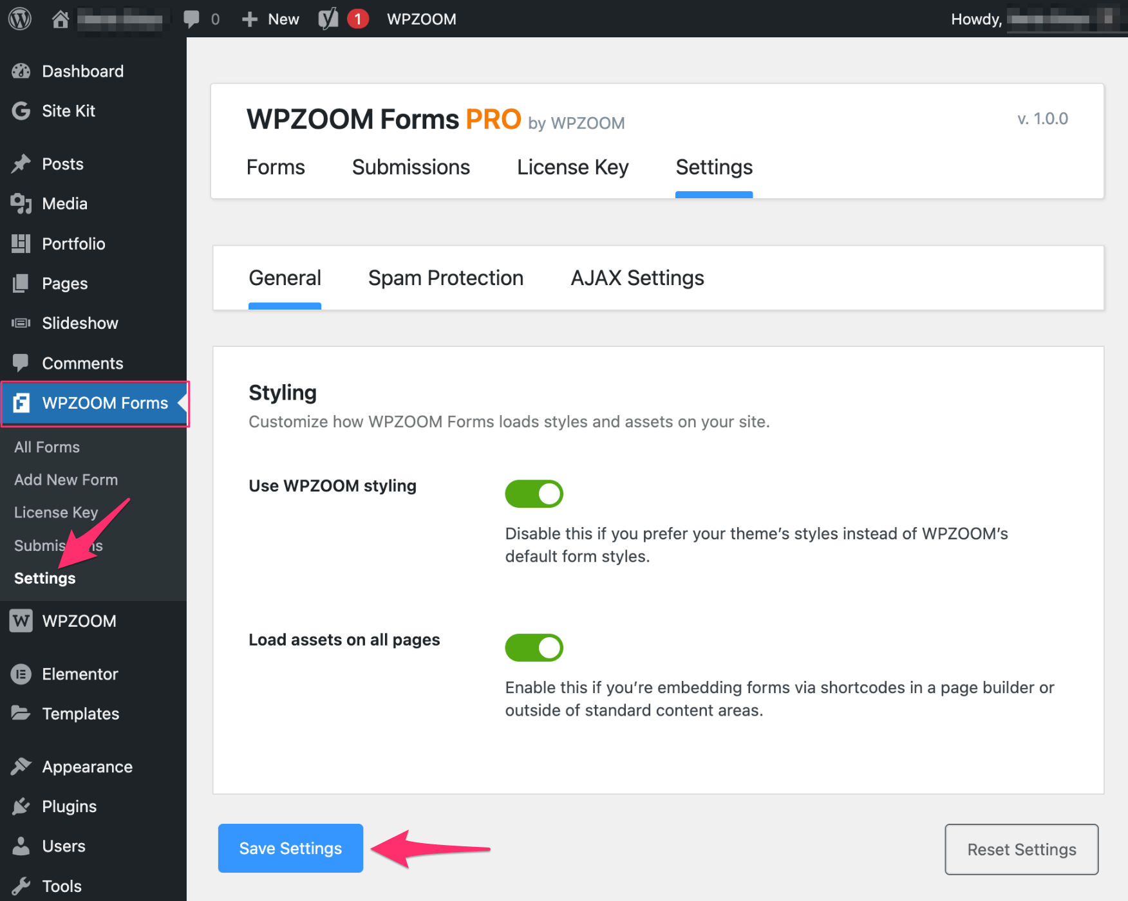Image resolution: width=1128 pixels, height=901 pixels.
Task: Click the Posts pushpin icon
Action: (21, 164)
